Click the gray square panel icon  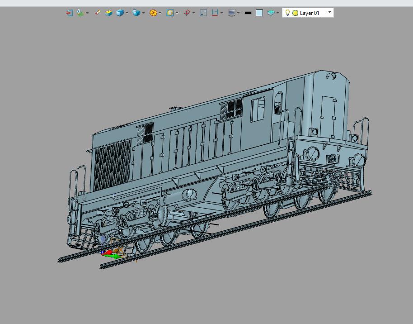pos(203,13)
